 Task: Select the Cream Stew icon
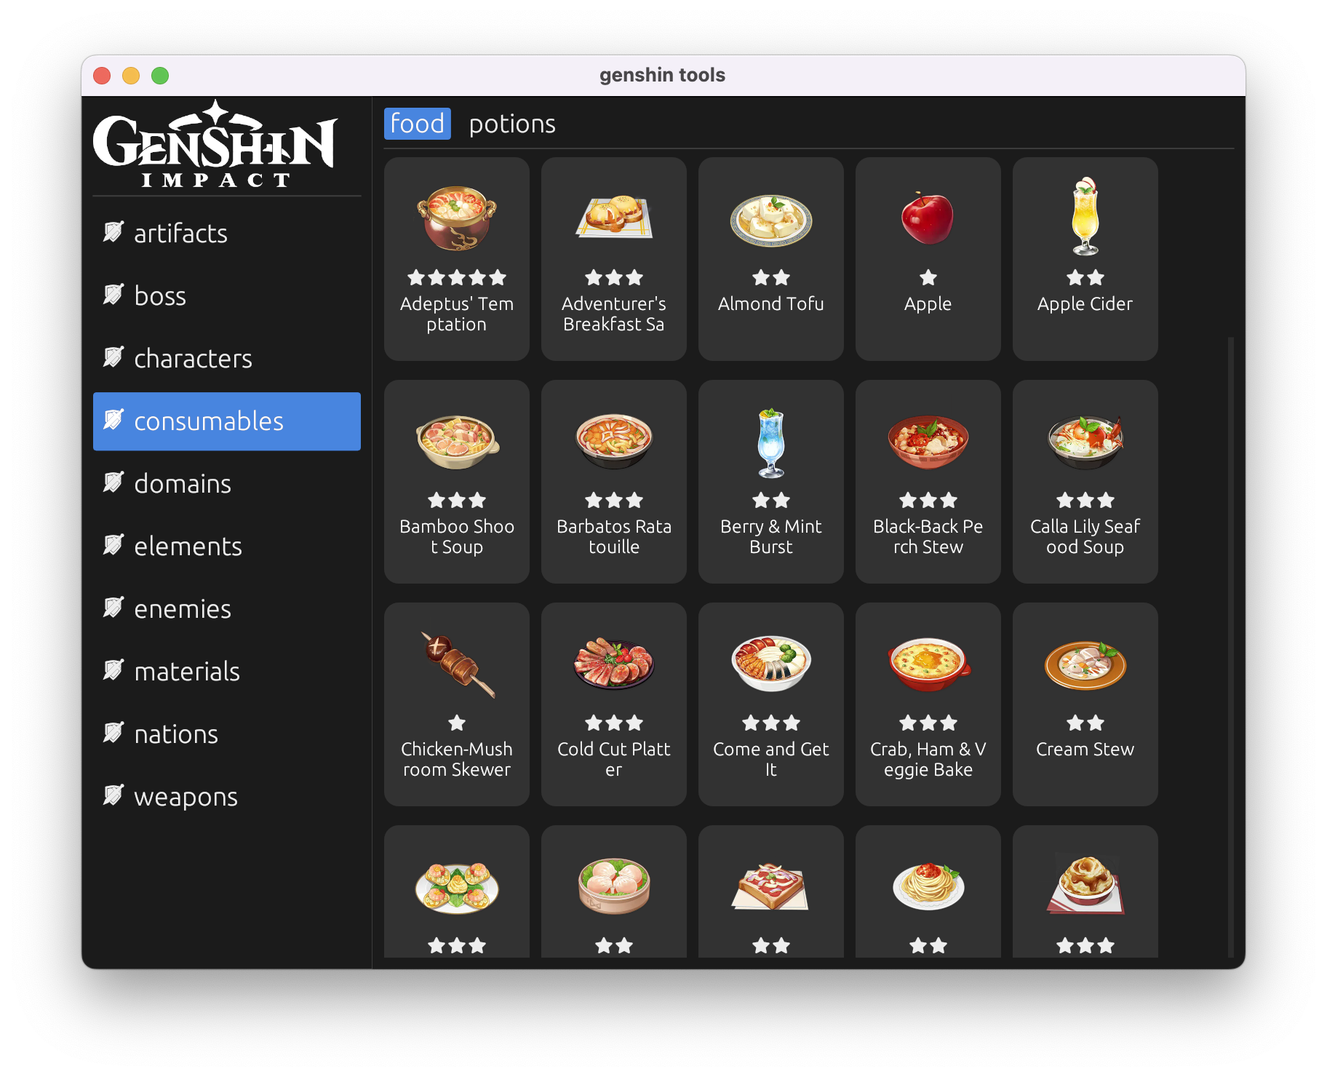(1085, 664)
